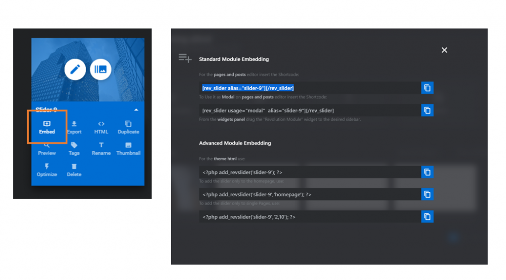Close the module embedding dialog
The width and height of the screenshot is (506, 280).
[x=444, y=50]
